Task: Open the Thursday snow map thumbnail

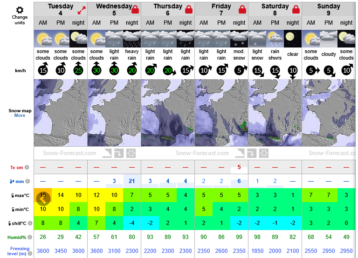Action: point(168,113)
